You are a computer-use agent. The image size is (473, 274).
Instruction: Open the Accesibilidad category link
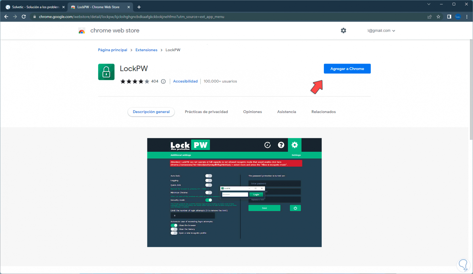click(185, 81)
